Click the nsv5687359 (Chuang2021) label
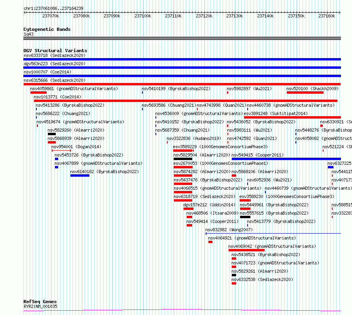 coord(182,130)
